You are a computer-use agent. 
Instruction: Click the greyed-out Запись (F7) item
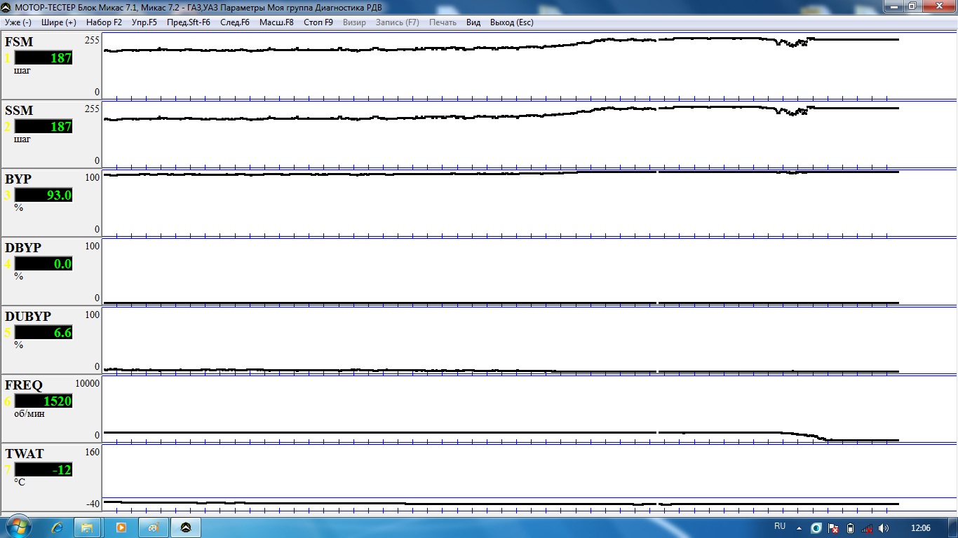point(398,22)
